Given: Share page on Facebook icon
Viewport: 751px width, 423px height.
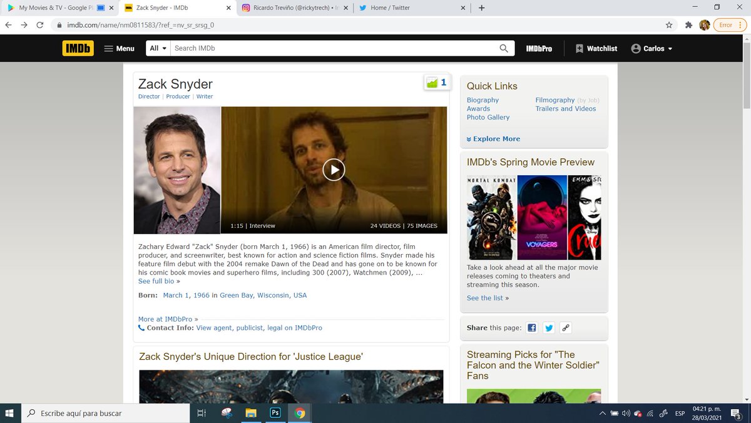Looking at the screenshot, I should (531, 328).
